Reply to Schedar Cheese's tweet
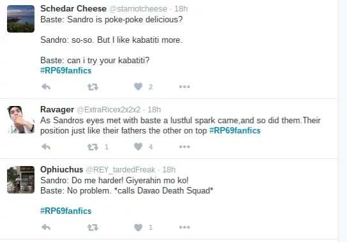The width and height of the screenshot is (347, 242). pos(46,87)
